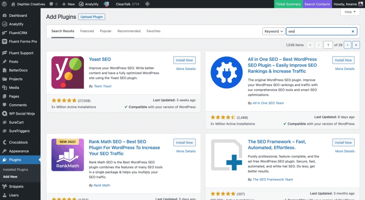Screen dimensions: 365x200
Task: Open WP Social Ninja in the sidebar
Action: [x=23, y=114]
